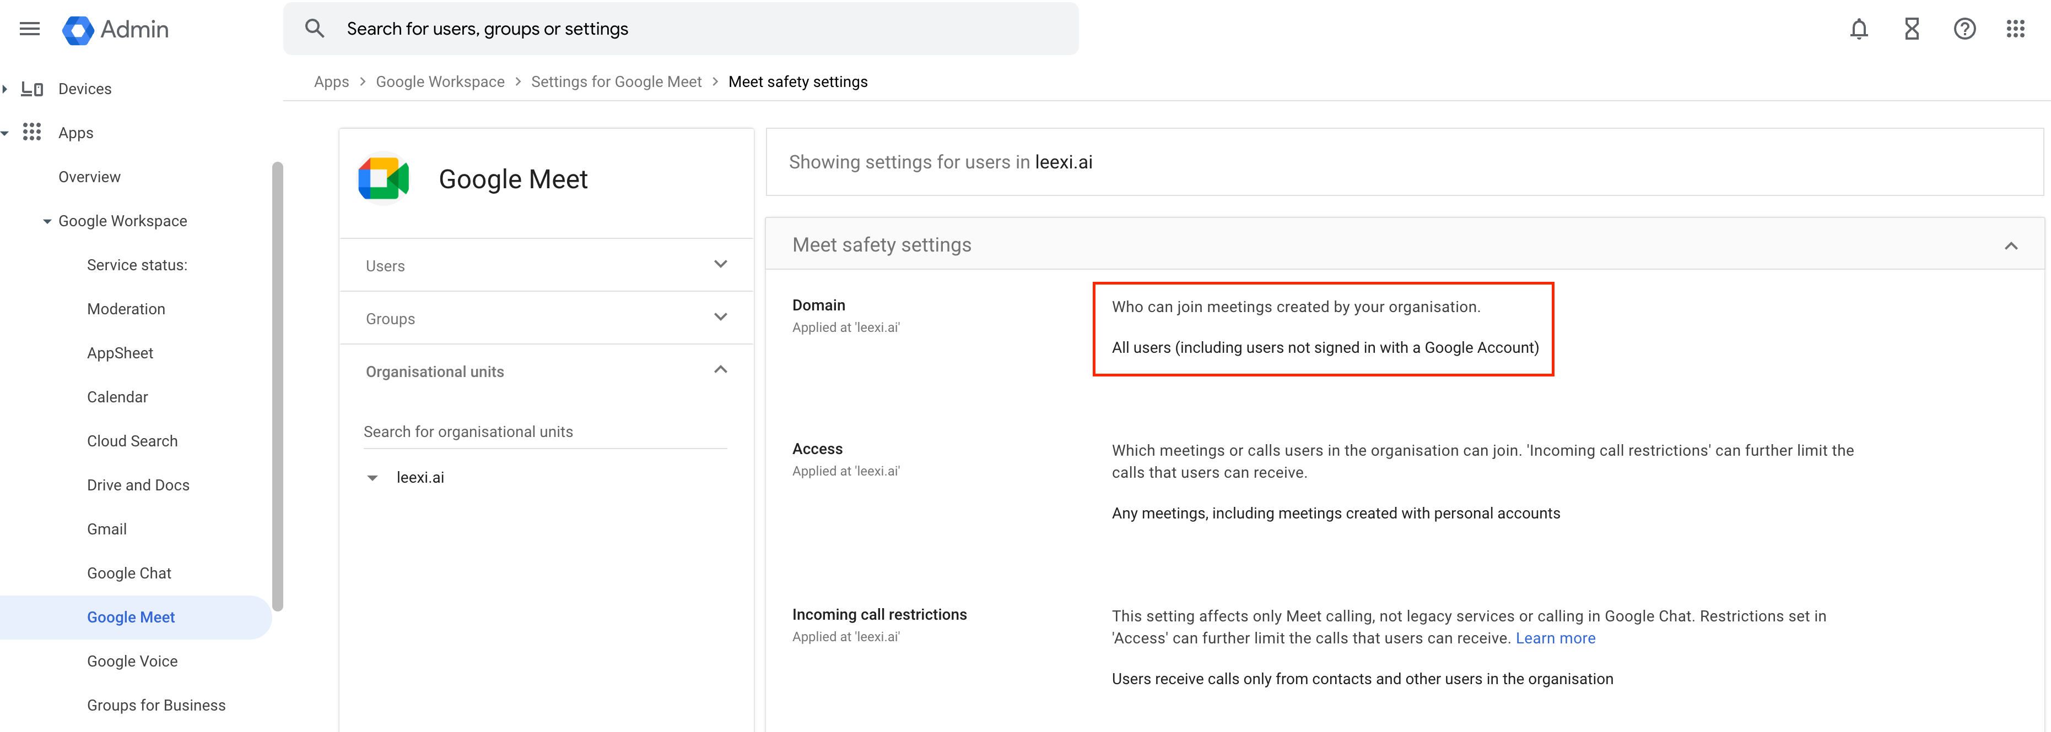The height and width of the screenshot is (732, 2051).
Task: Collapse the Apps sidebar section arrow
Action: point(5,133)
